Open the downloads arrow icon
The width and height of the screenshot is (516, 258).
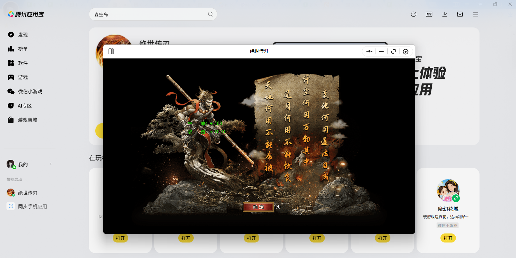click(444, 14)
